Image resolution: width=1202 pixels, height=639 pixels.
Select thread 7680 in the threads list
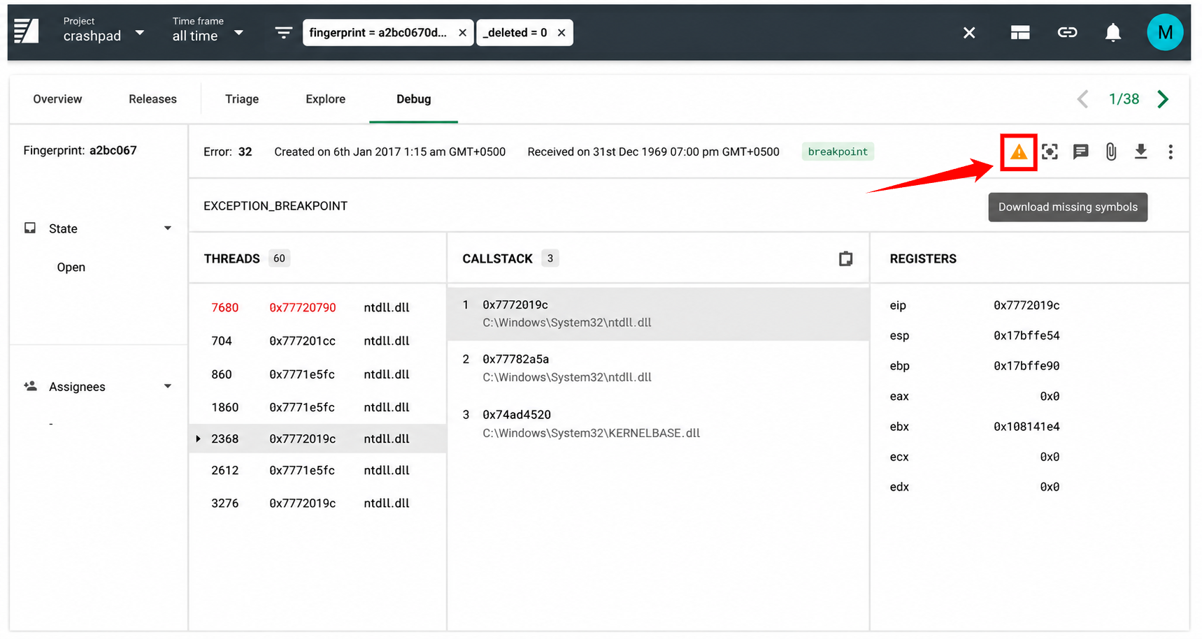pyautogui.click(x=317, y=307)
